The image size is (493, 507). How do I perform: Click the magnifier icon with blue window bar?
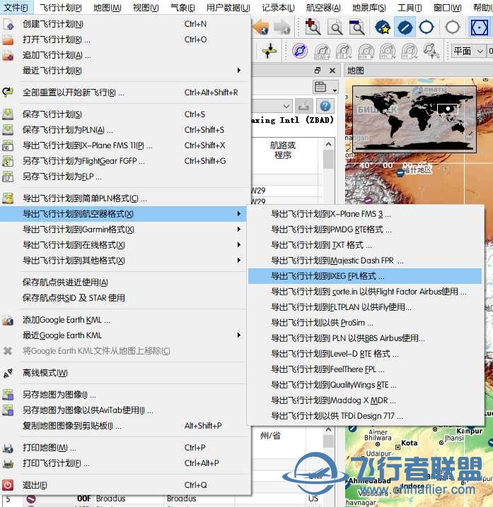click(356, 27)
